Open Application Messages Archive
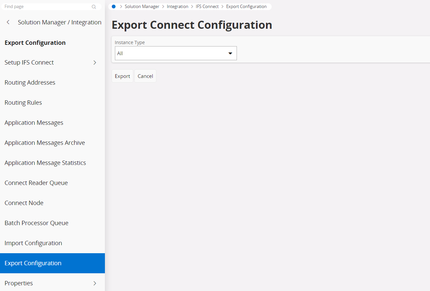The width and height of the screenshot is (430, 291). point(45,143)
